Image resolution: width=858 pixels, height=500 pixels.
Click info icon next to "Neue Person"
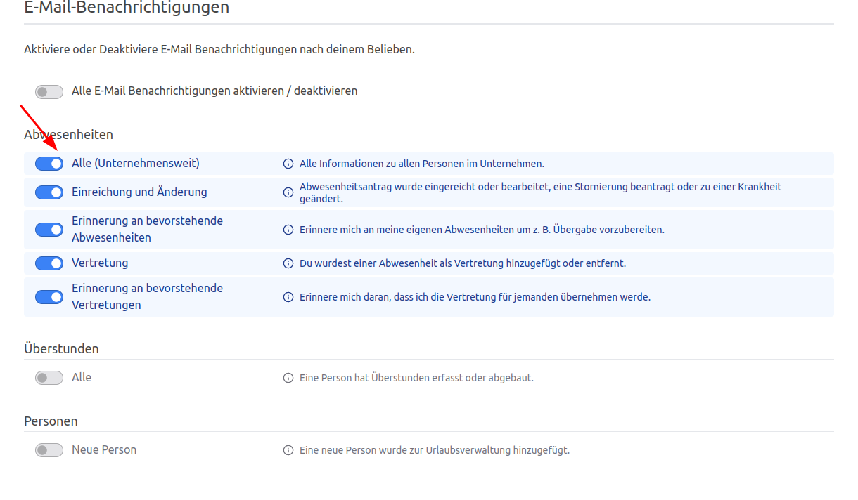coord(288,449)
